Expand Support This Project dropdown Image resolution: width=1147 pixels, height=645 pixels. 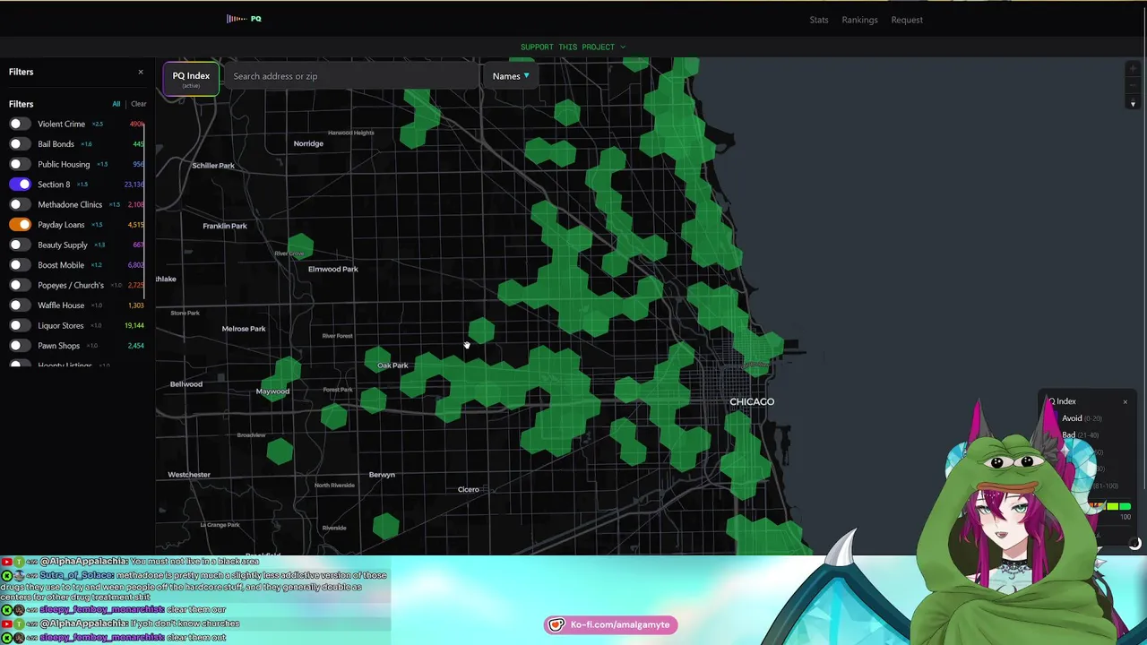pos(573,47)
